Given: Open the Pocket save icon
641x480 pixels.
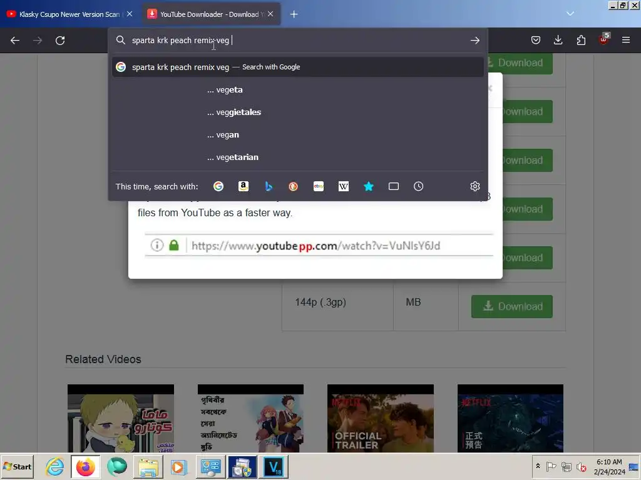Looking at the screenshot, I should [x=536, y=40].
